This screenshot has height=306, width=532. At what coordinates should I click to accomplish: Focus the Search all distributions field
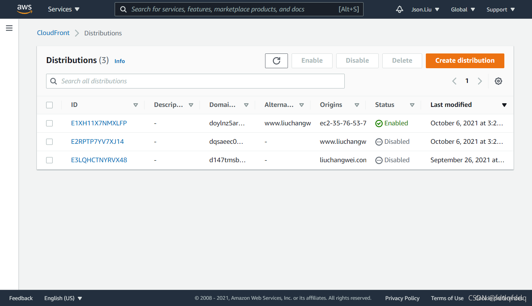click(195, 81)
